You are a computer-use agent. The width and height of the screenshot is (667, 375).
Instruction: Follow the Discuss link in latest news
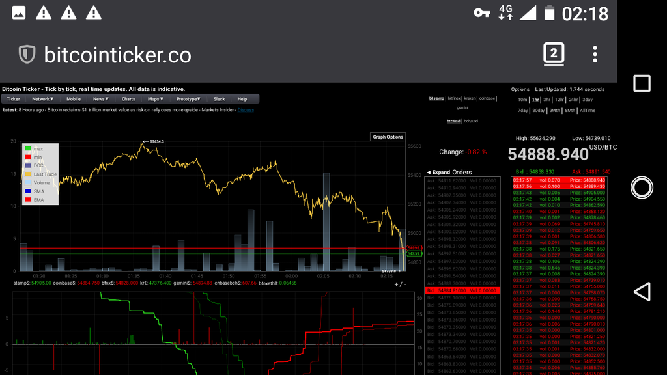click(246, 110)
